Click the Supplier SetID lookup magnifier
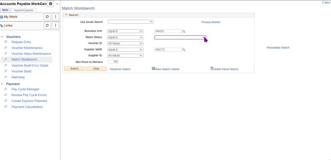The width and height of the screenshot is (331, 160). (x=184, y=50)
